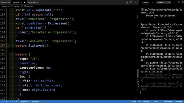184x103 pixels.
Task: Kill the terminal with the trash icon
Action: click(183, 2)
